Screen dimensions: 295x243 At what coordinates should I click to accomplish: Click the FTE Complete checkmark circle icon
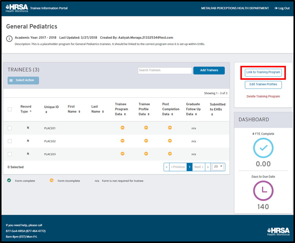[x=263, y=148]
